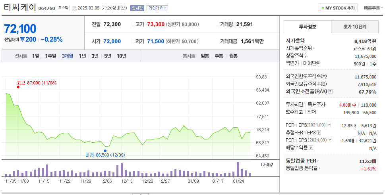Click the 동일업종 PER value 11.63배
The image size is (385, 195).
(x=368, y=161)
